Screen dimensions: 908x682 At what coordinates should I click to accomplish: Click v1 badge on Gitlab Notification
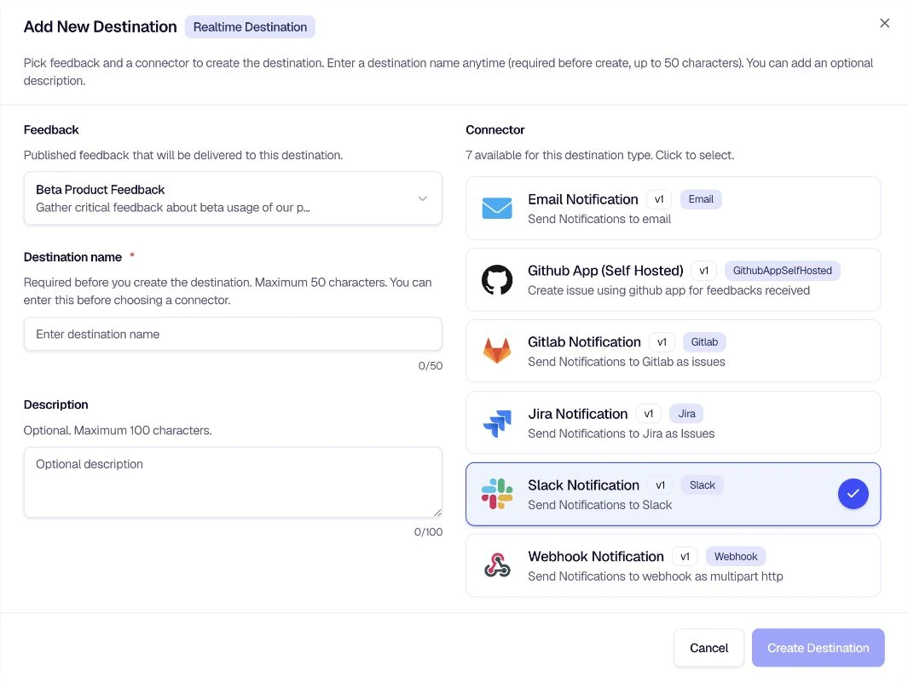click(x=662, y=342)
